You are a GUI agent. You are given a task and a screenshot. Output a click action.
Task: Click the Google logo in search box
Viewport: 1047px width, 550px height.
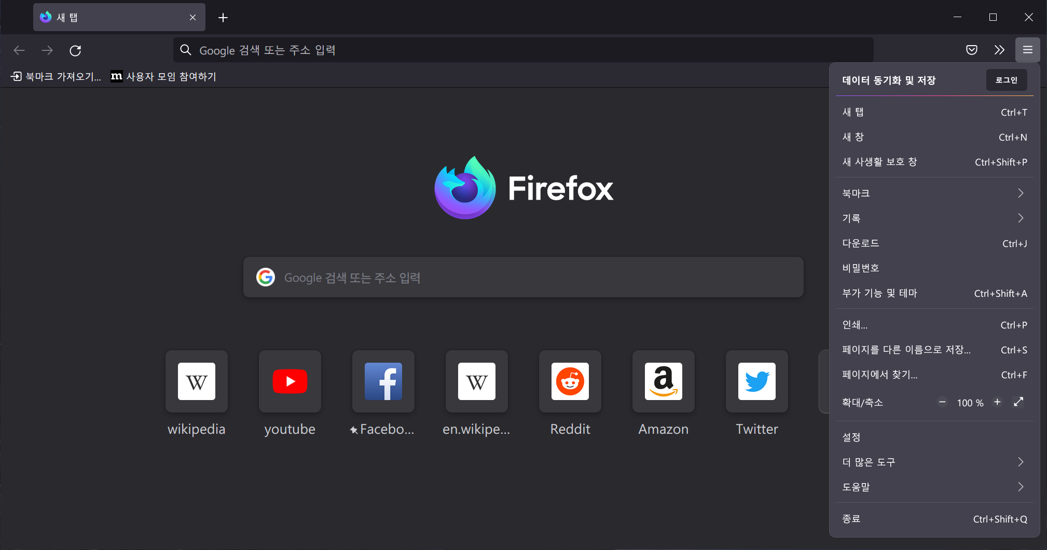pyautogui.click(x=266, y=277)
